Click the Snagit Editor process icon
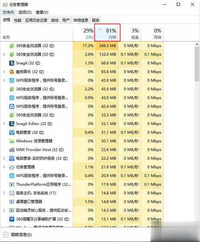The height and width of the screenshot is (242, 200). (x=12, y=124)
